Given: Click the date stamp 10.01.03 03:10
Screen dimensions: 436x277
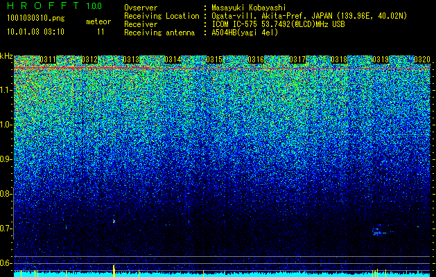Looking at the screenshot, I should (x=35, y=32).
